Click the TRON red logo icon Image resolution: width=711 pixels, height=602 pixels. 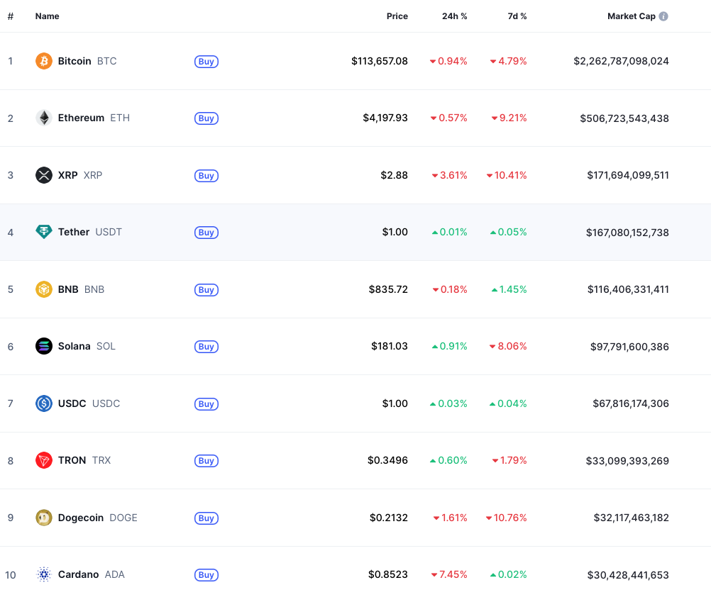point(44,461)
